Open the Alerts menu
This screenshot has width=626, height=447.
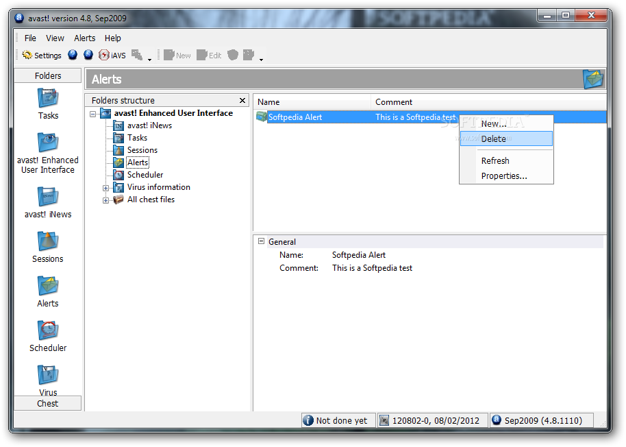(85, 38)
